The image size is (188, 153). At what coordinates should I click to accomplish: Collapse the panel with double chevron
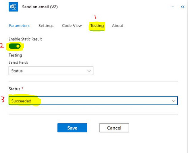(x=183, y=7)
